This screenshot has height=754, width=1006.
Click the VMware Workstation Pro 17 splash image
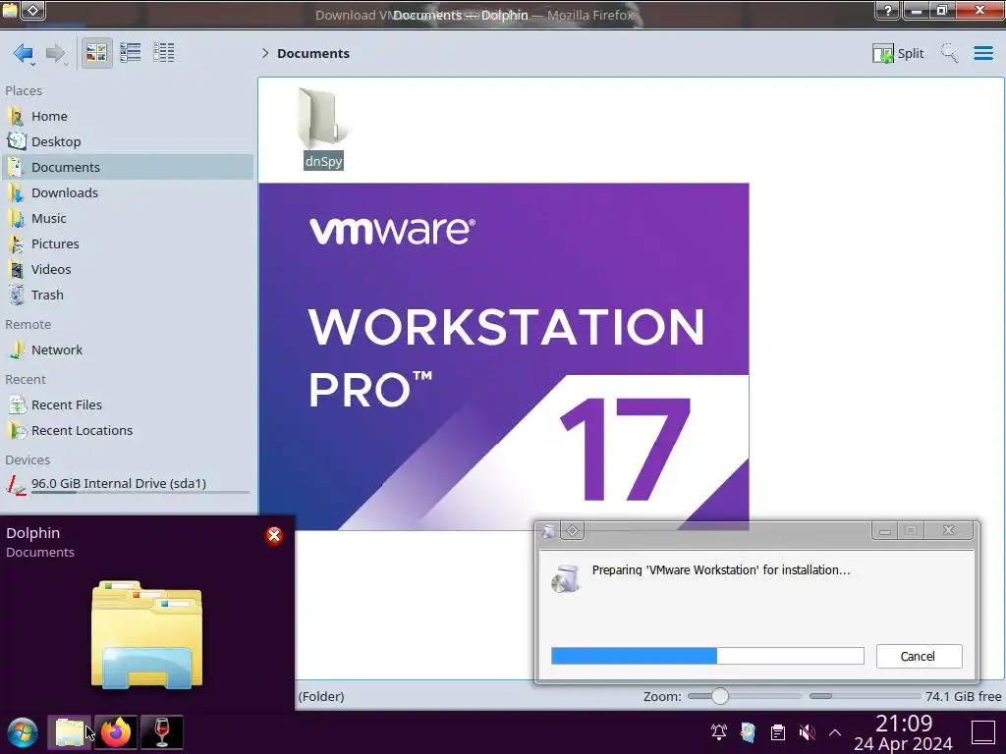[504, 355]
